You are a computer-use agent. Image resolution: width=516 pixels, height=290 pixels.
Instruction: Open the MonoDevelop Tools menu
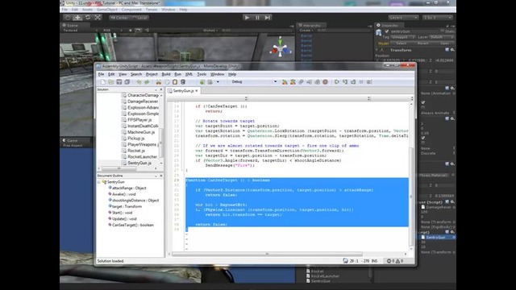point(202,74)
